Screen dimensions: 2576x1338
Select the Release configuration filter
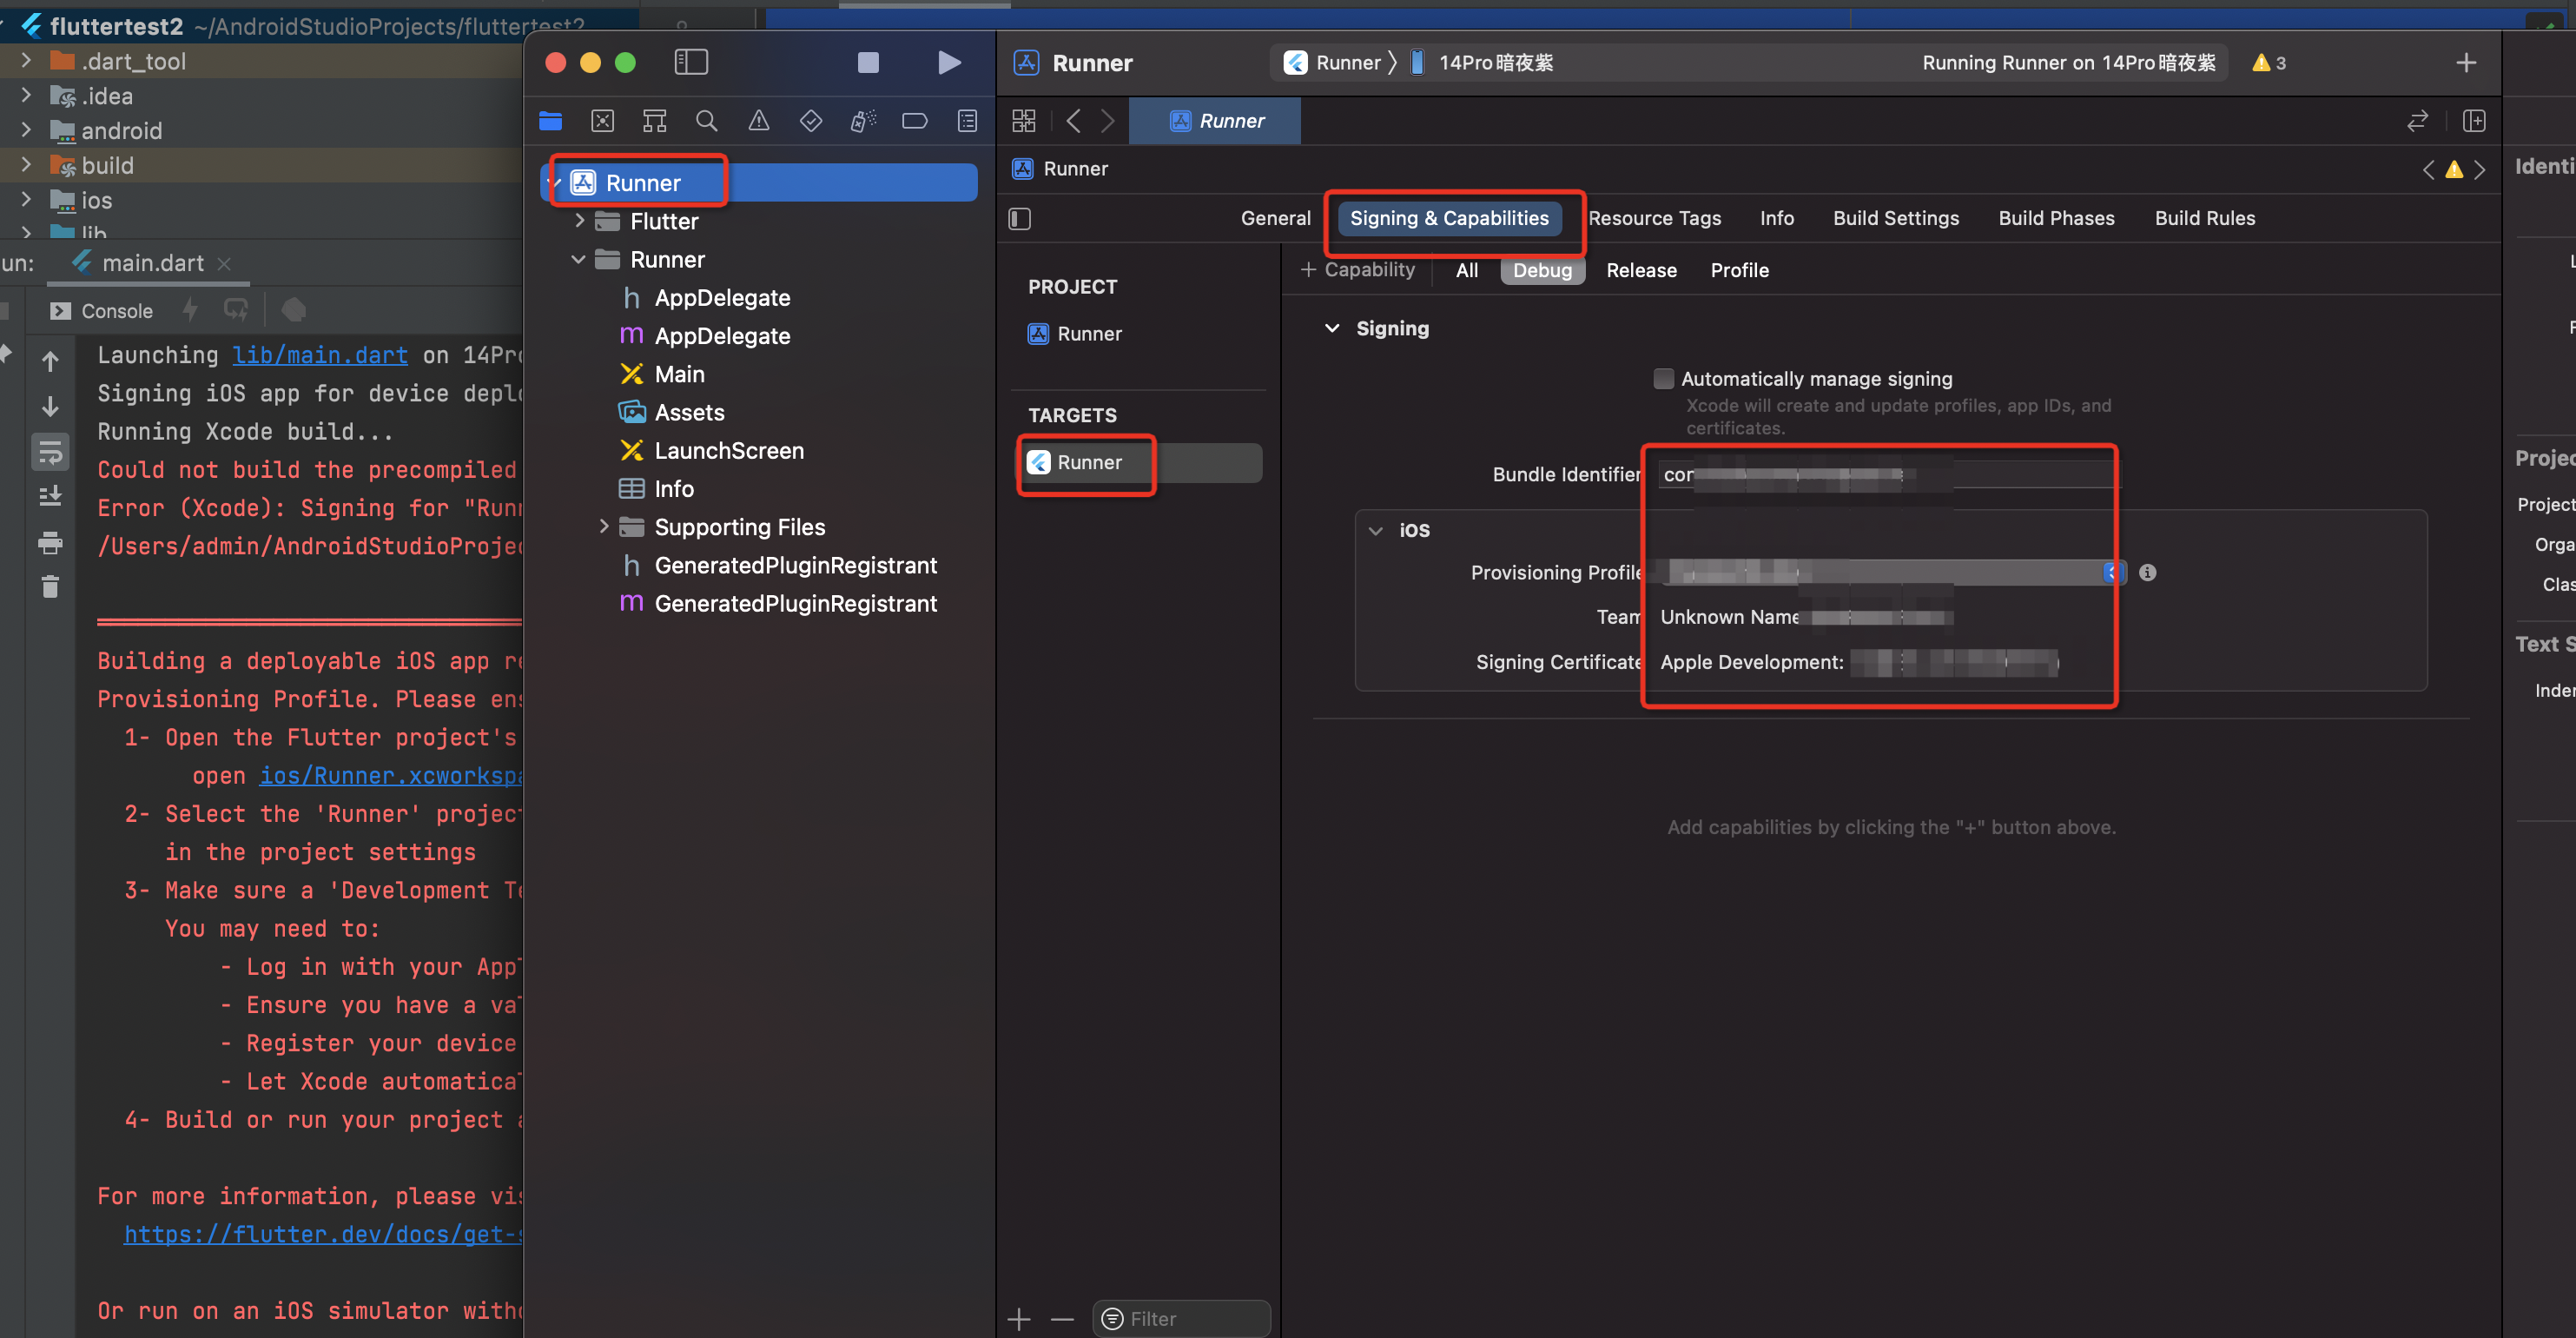pos(1641,270)
